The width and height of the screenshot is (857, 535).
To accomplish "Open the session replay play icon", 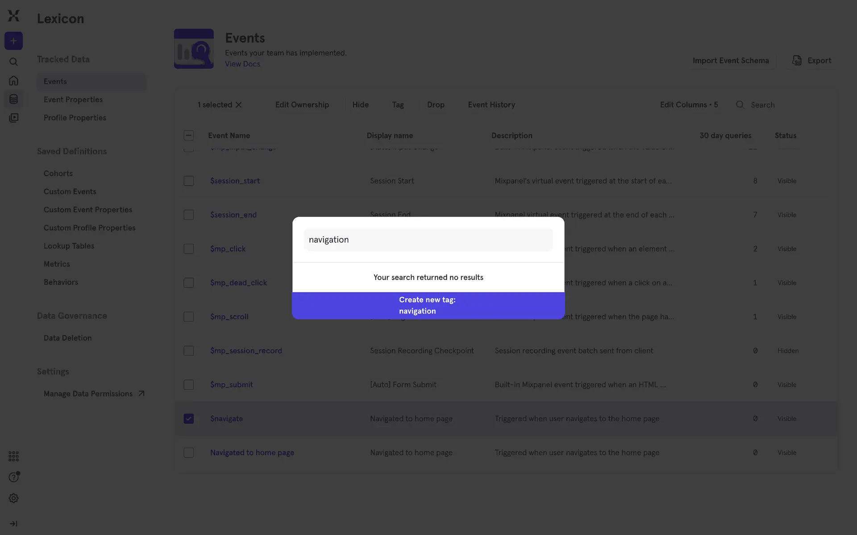I will pyautogui.click(x=13, y=118).
